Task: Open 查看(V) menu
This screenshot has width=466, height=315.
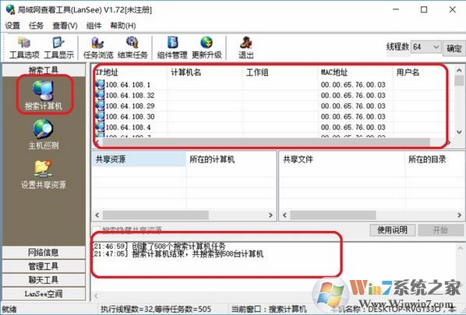Action: [x=65, y=26]
